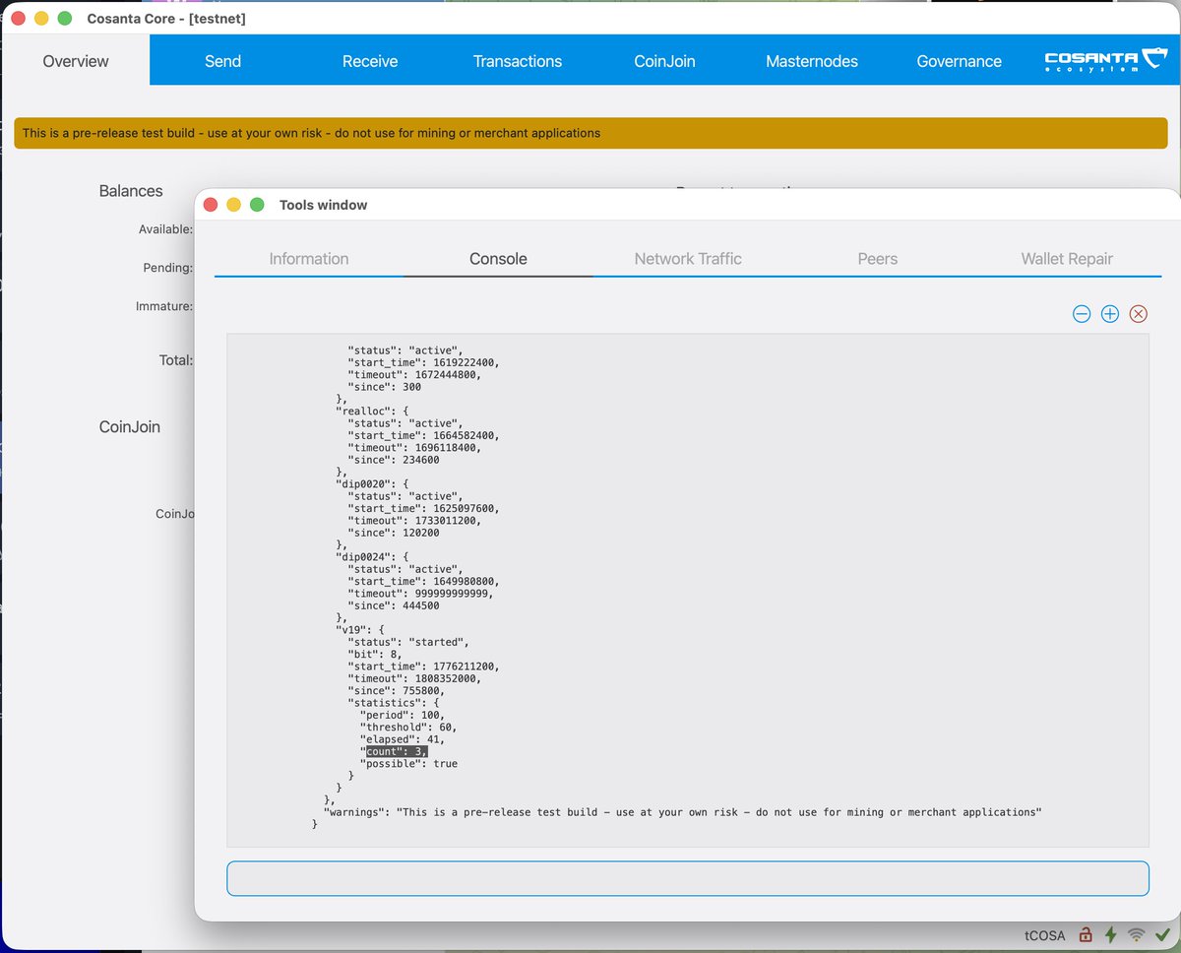Open the Overview tab in main window
The width and height of the screenshot is (1181, 953).
76,61
